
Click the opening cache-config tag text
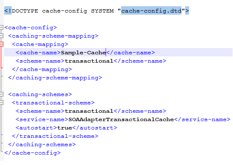31,28
